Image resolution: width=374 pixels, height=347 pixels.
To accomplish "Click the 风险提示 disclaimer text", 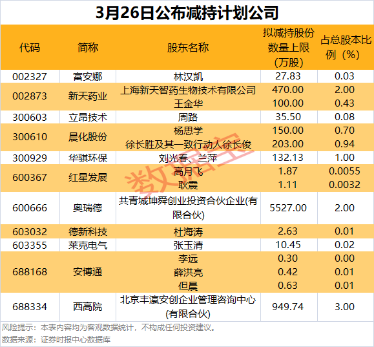I will (109, 328).
